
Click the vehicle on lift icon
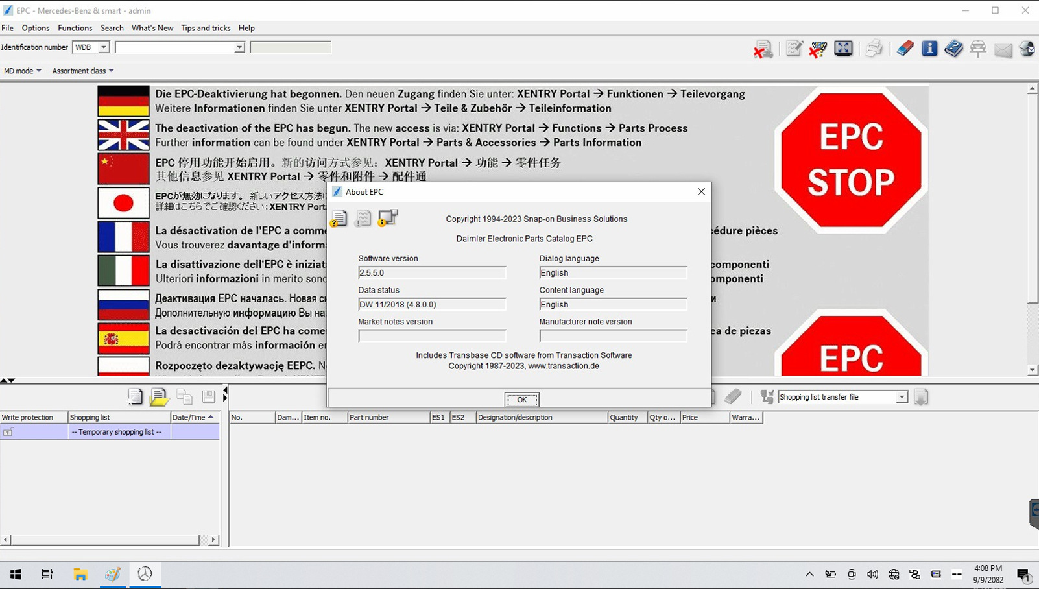tap(978, 48)
